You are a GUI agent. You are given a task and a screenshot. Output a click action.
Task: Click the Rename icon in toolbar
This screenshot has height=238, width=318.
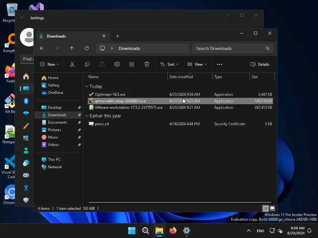(x=117, y=64)
